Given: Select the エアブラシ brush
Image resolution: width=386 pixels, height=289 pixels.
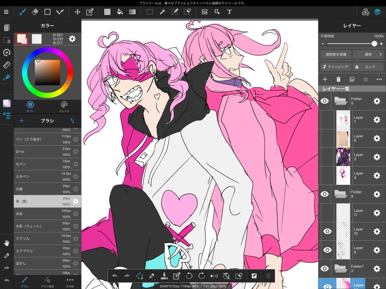Looking at the screenshot, I should pos(47,251).
